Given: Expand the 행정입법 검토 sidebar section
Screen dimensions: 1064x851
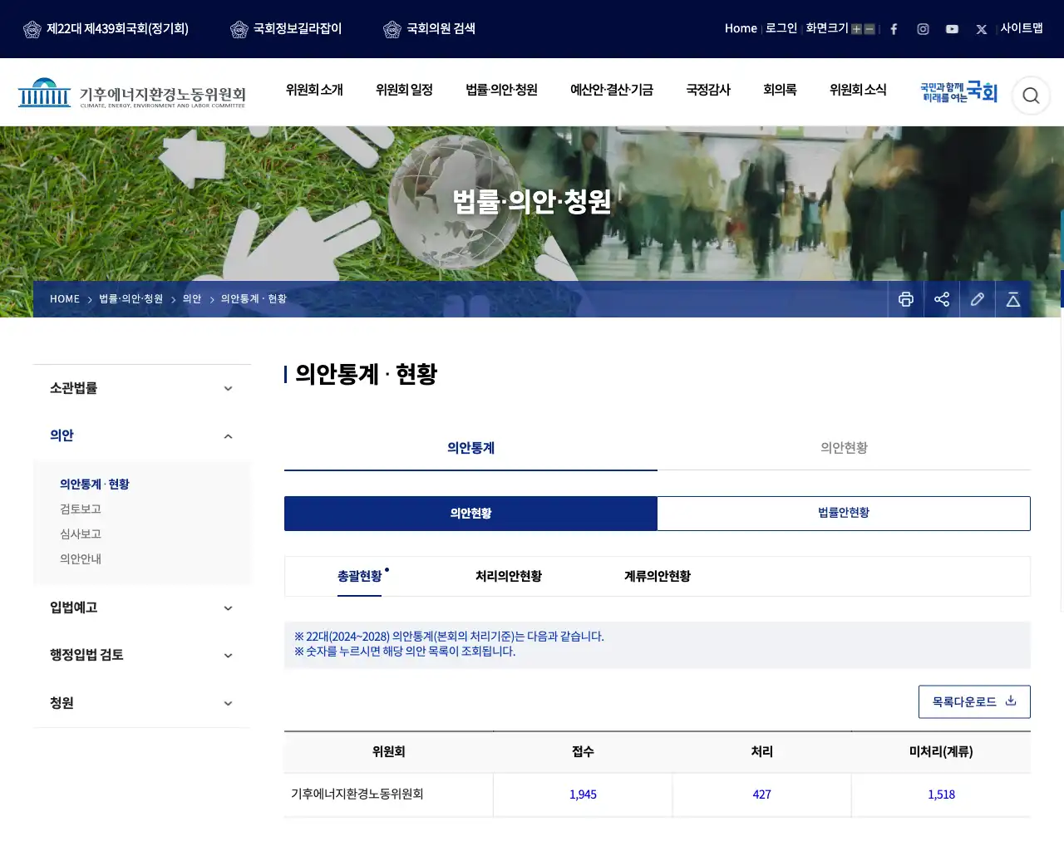Looking at the screenshot, I should 142,655.
